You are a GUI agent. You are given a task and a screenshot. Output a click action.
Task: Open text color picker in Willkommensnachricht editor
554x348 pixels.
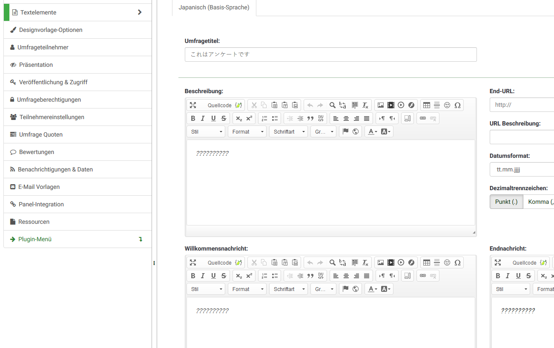pyautogui.click(x=373, y=289)
